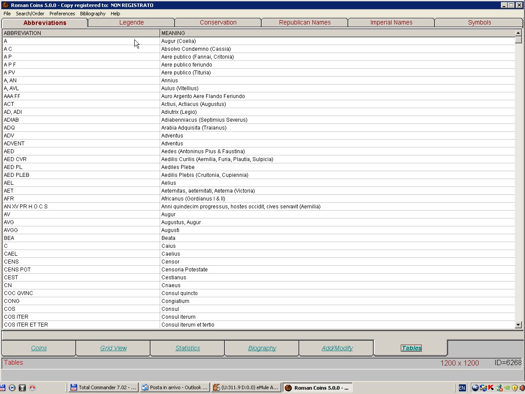Click the Auro Argento Aere Flando Feriundo meaning
The height and width of the screenshot is (394, 525).
pos(337,96)
